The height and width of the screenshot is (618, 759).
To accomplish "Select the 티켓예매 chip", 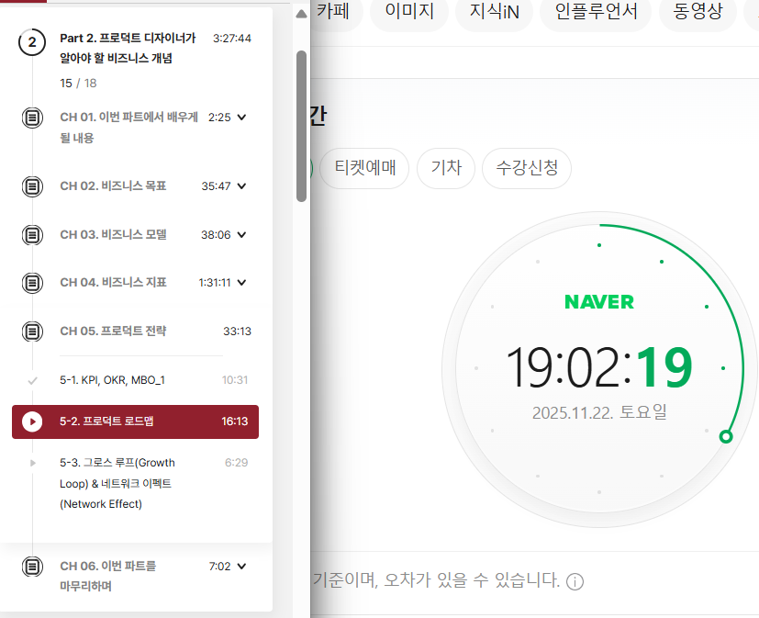I will tap(364, 168).
